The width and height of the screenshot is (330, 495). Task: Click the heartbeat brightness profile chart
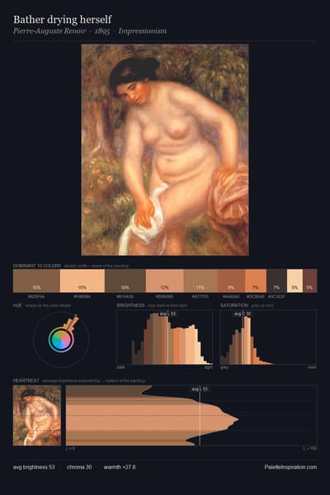click(x=191, y=416)
